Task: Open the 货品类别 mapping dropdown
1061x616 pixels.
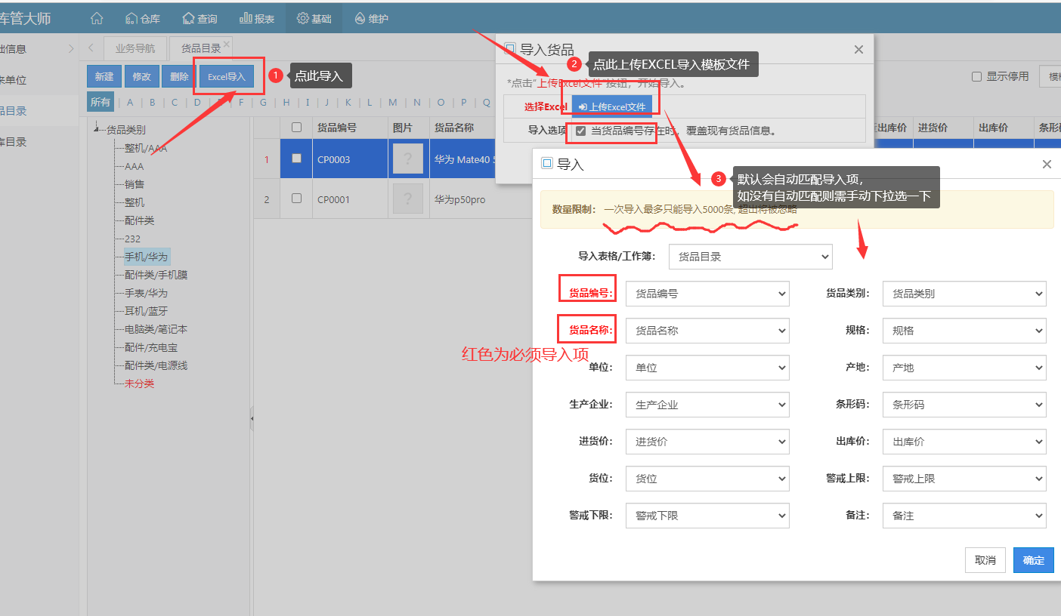Action: click(964, 294)
